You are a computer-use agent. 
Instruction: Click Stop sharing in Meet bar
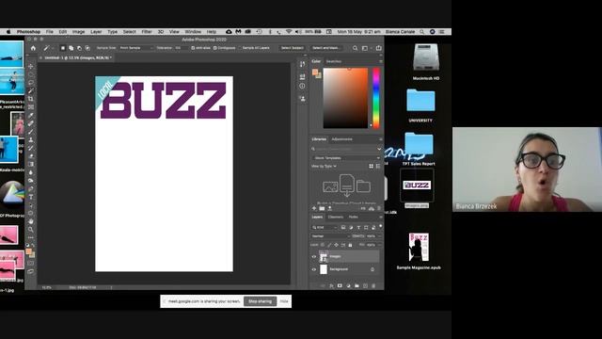pos(260,301)
